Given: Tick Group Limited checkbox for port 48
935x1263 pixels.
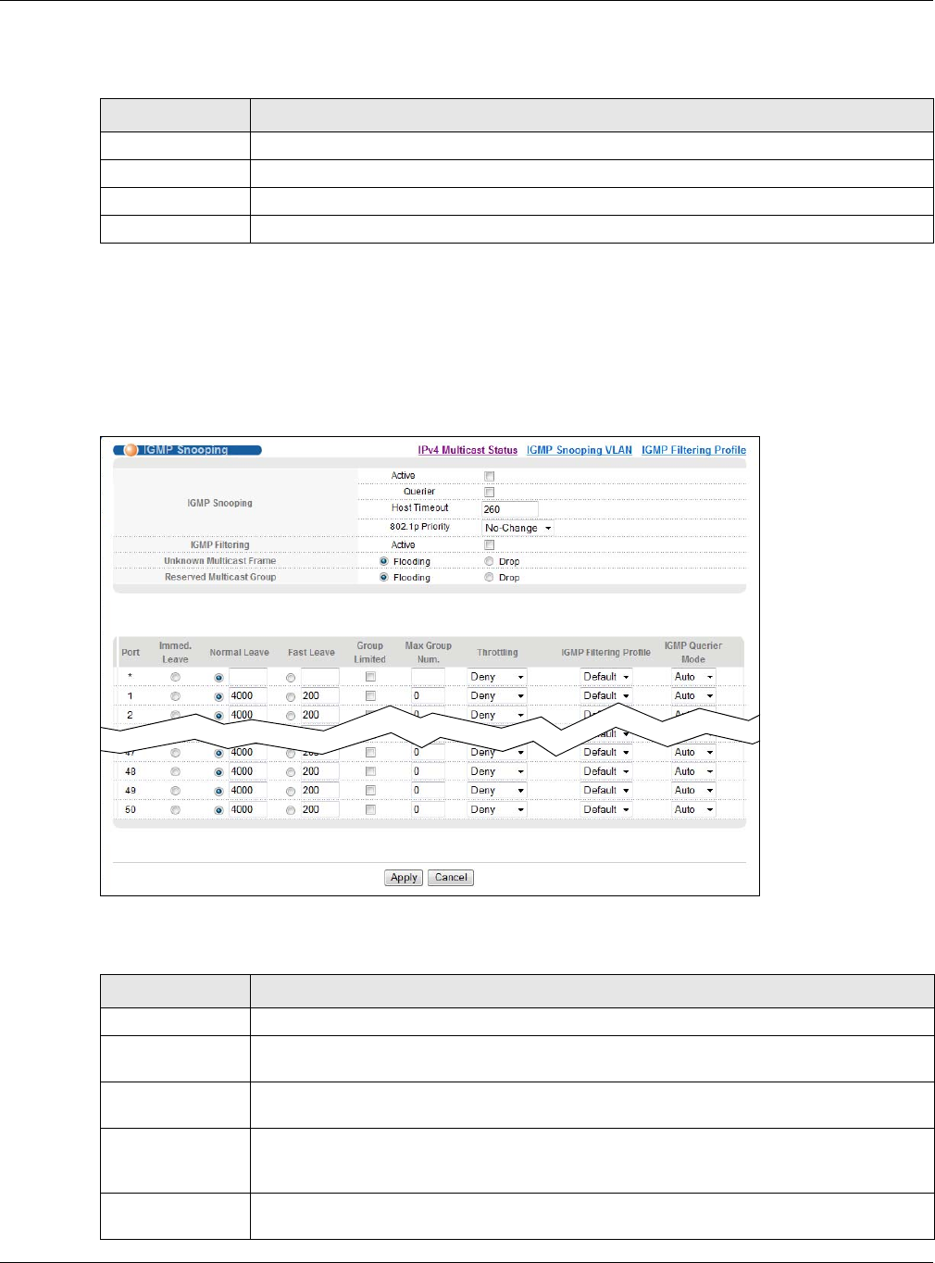Looking at the screenshot, I should pos(370,771).
